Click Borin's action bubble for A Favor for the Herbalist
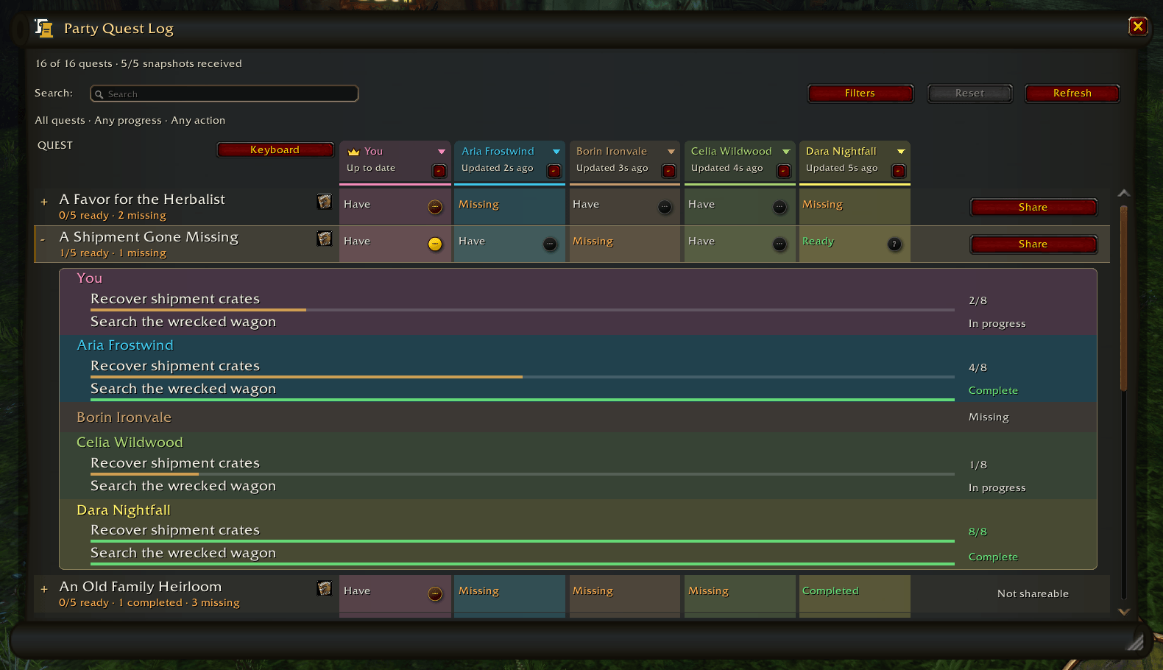Image resolution: width=1163 pixels, height=670 pixels. (665, 208)
